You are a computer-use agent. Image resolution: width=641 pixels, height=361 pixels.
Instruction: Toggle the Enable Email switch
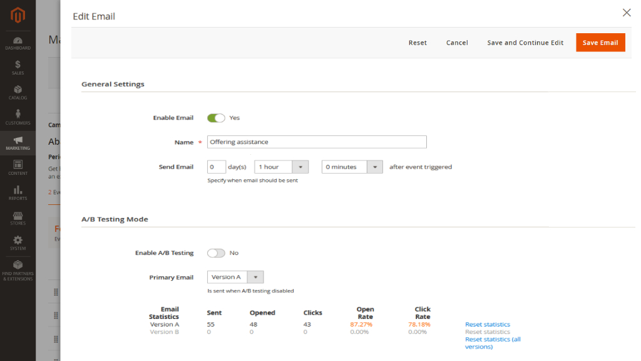(x=216, y=118)
